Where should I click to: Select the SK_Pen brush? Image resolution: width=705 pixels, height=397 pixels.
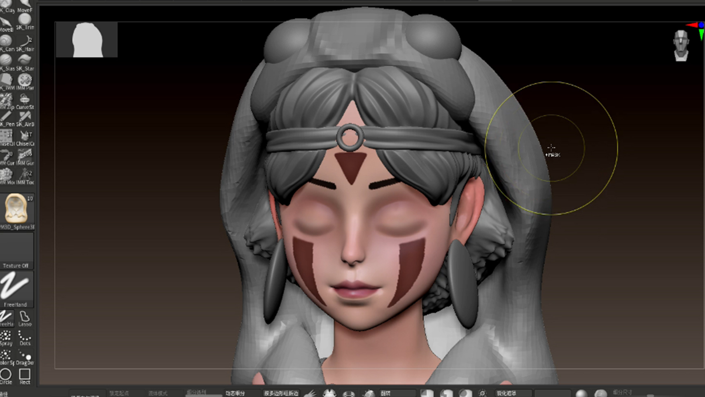(7, 119)
